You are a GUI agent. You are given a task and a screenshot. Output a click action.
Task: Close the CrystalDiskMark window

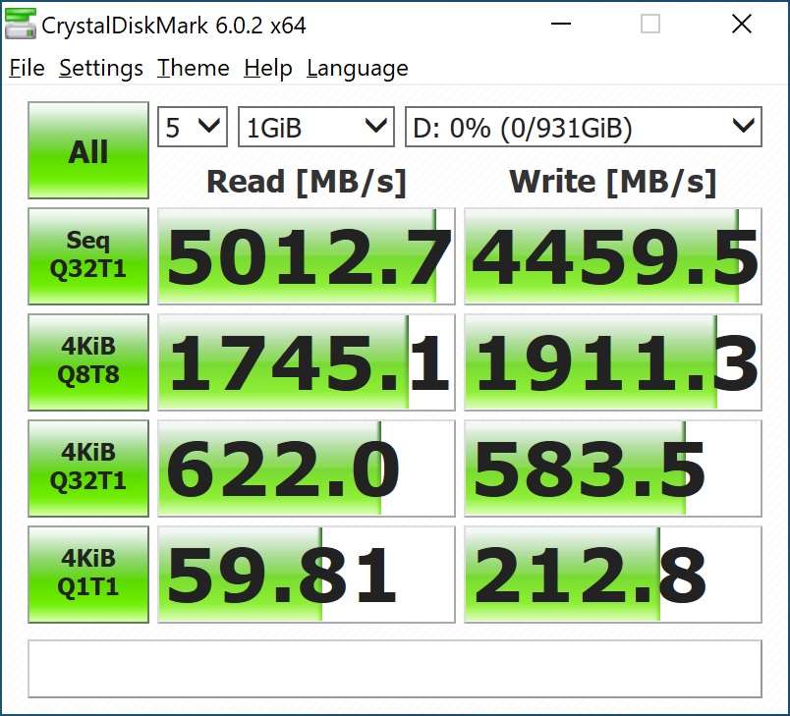(x=742, y=24)
